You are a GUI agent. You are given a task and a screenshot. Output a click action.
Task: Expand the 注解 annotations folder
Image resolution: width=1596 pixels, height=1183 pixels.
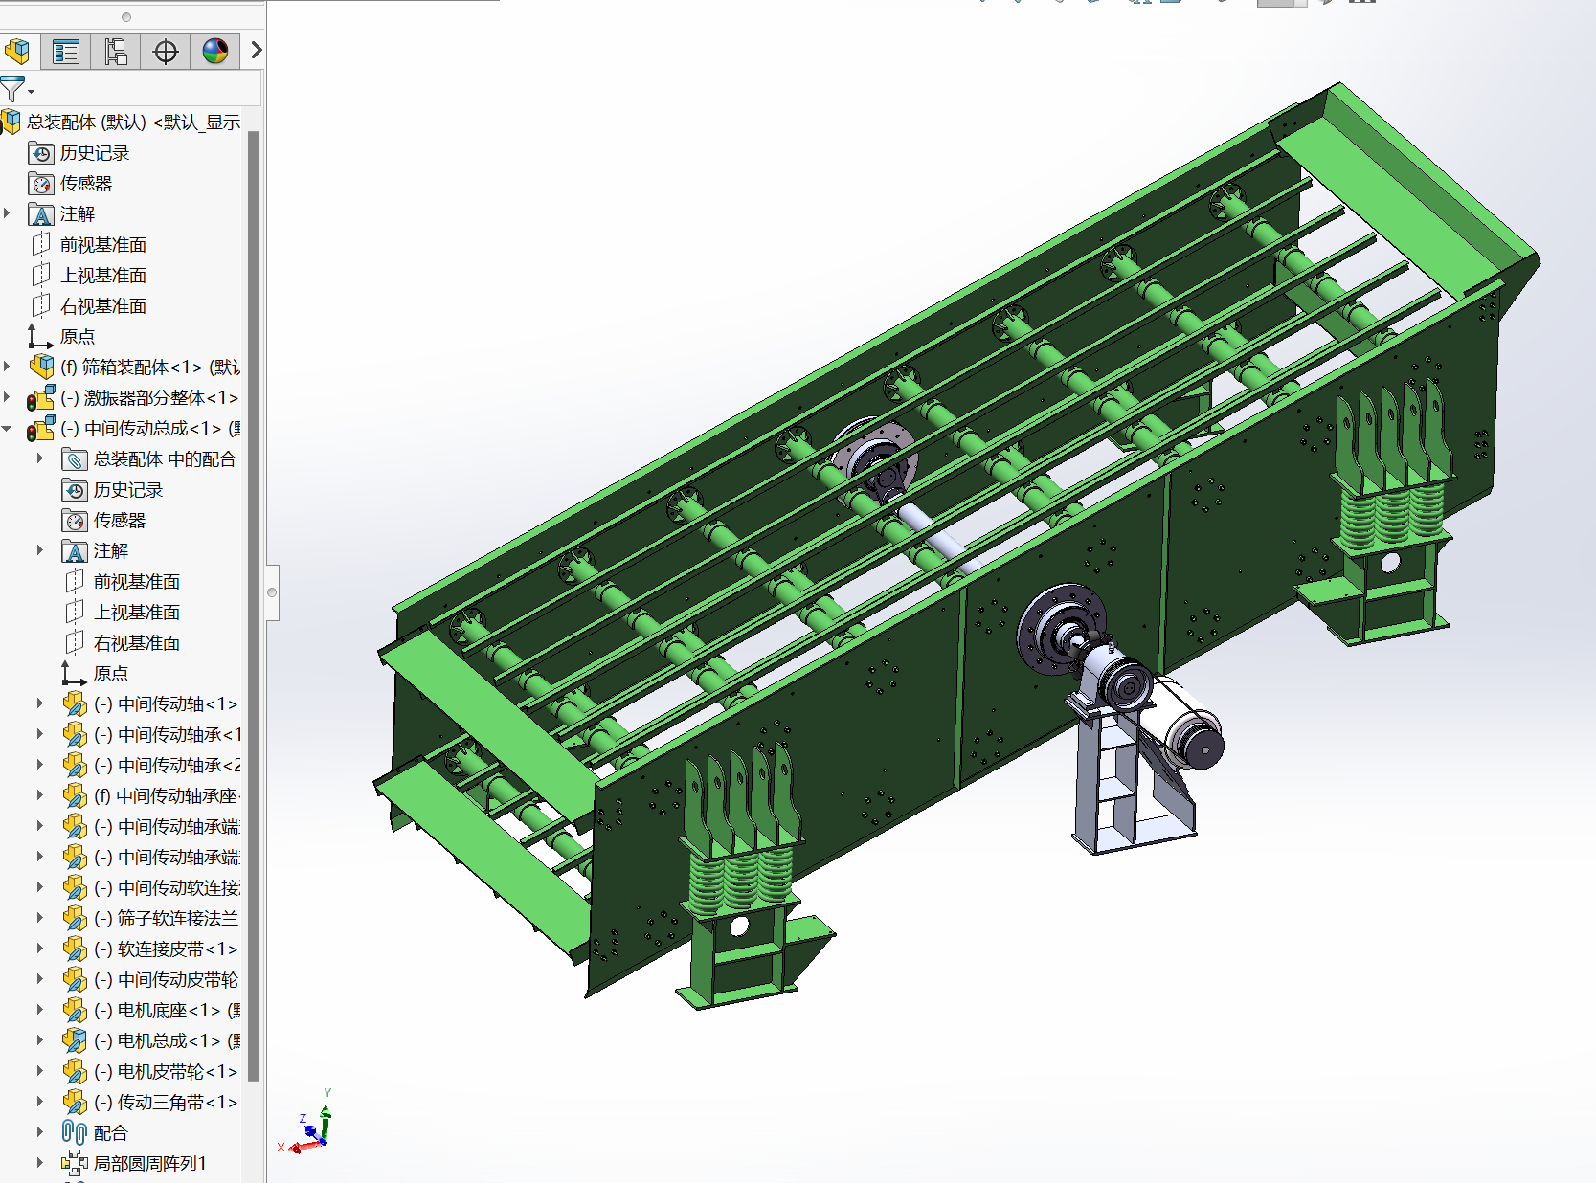click(8, 213)
